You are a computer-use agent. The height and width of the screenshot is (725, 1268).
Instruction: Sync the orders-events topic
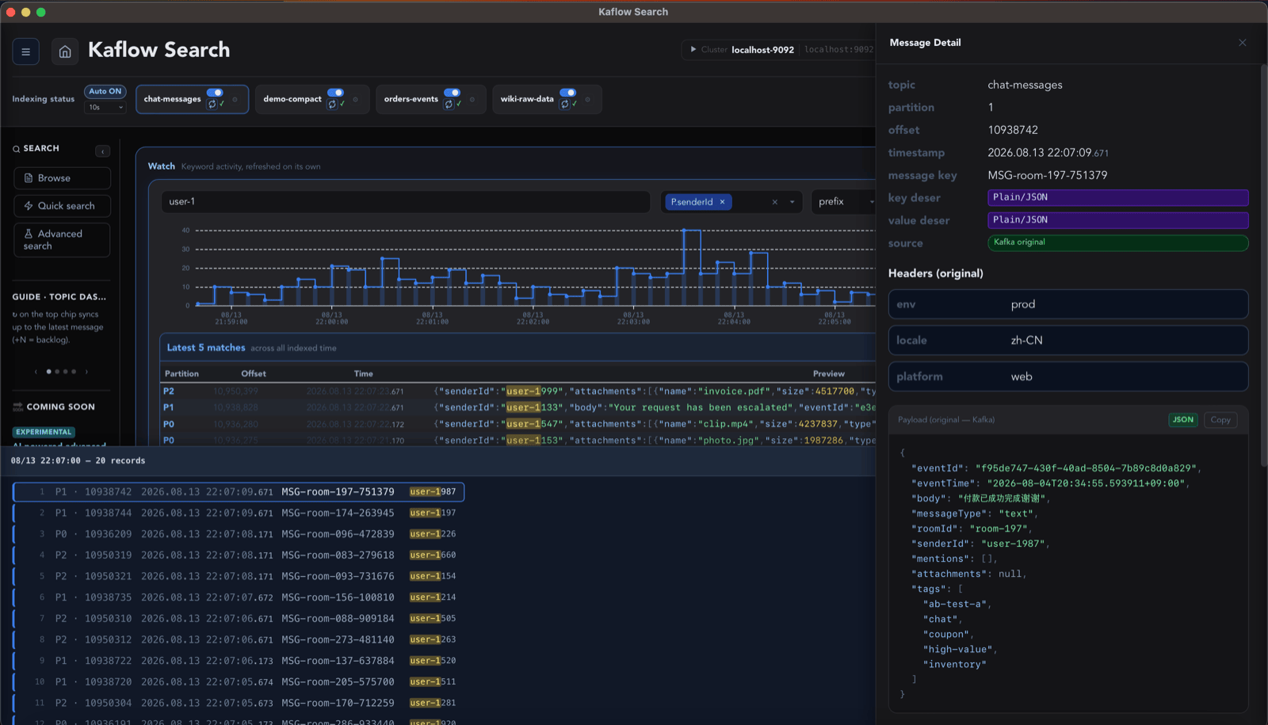pyautogui.click(x=449, y=104)
